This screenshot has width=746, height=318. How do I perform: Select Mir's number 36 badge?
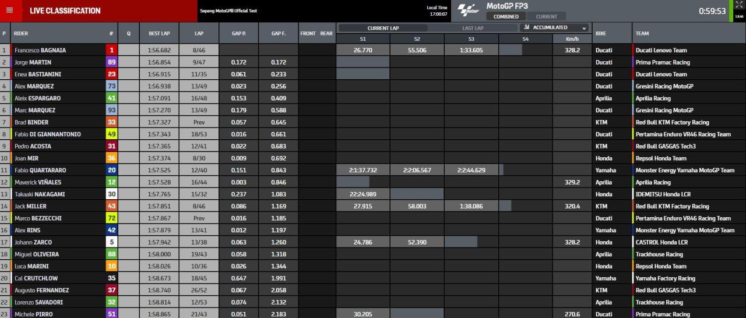tap(111, 158)
